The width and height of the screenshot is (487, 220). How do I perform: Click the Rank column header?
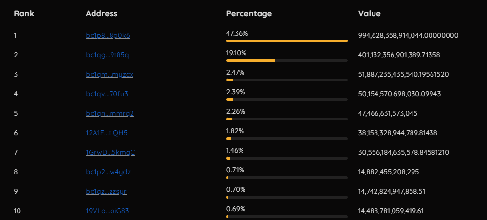[24, 13]
